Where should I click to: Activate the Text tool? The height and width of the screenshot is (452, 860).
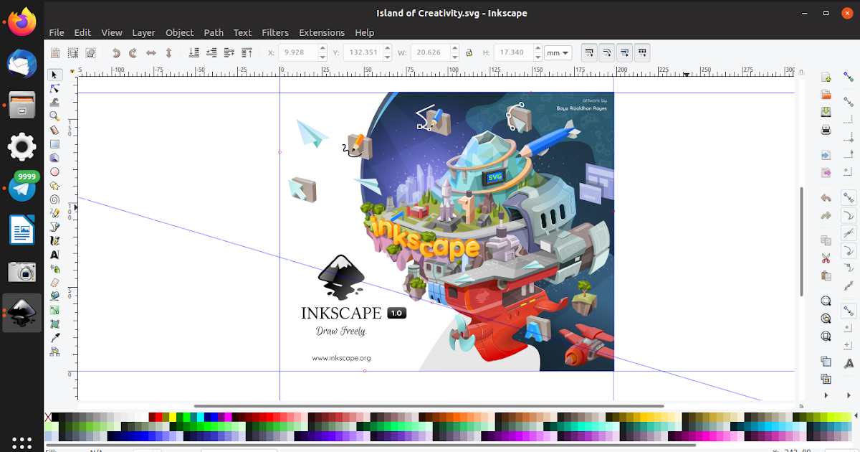point(54,255)
